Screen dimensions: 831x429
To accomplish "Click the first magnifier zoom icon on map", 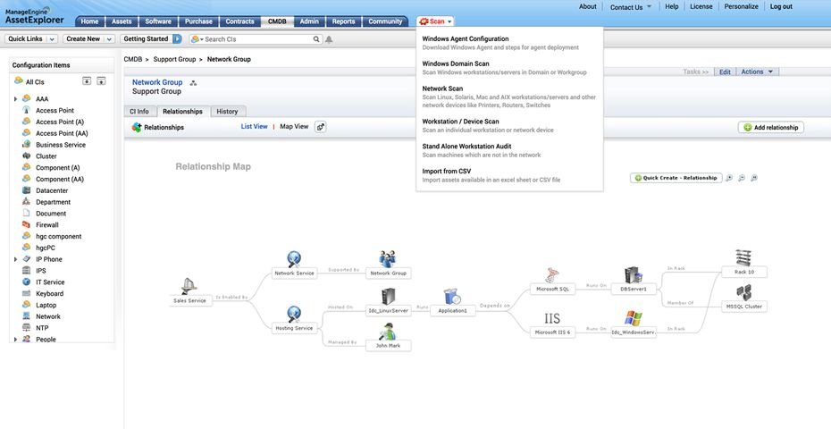I will click(x=729, y=178).
